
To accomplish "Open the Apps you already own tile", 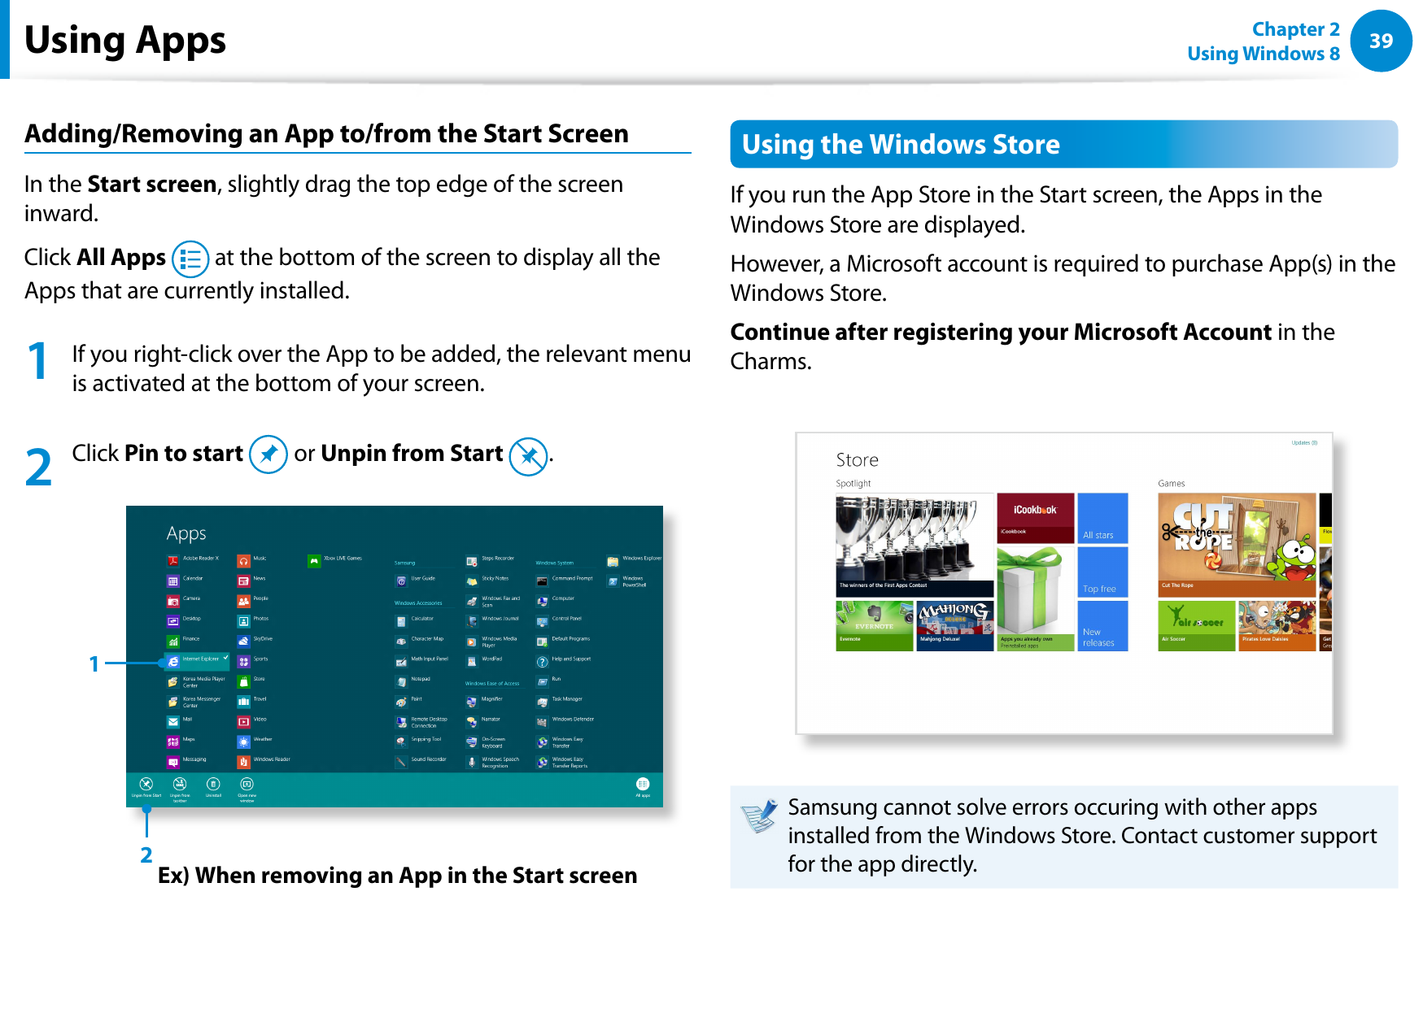I will click(x=1036, y=599).
